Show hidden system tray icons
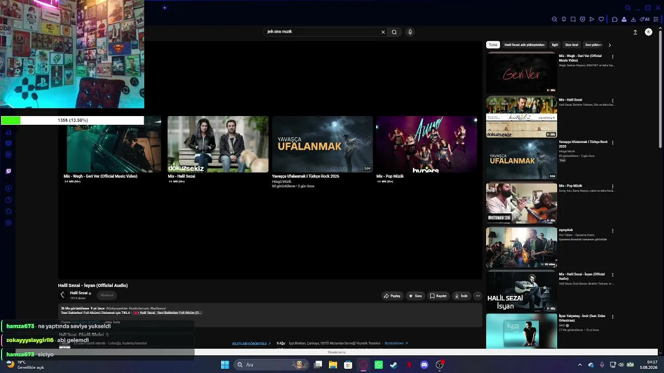 click(x=580, y=365)
